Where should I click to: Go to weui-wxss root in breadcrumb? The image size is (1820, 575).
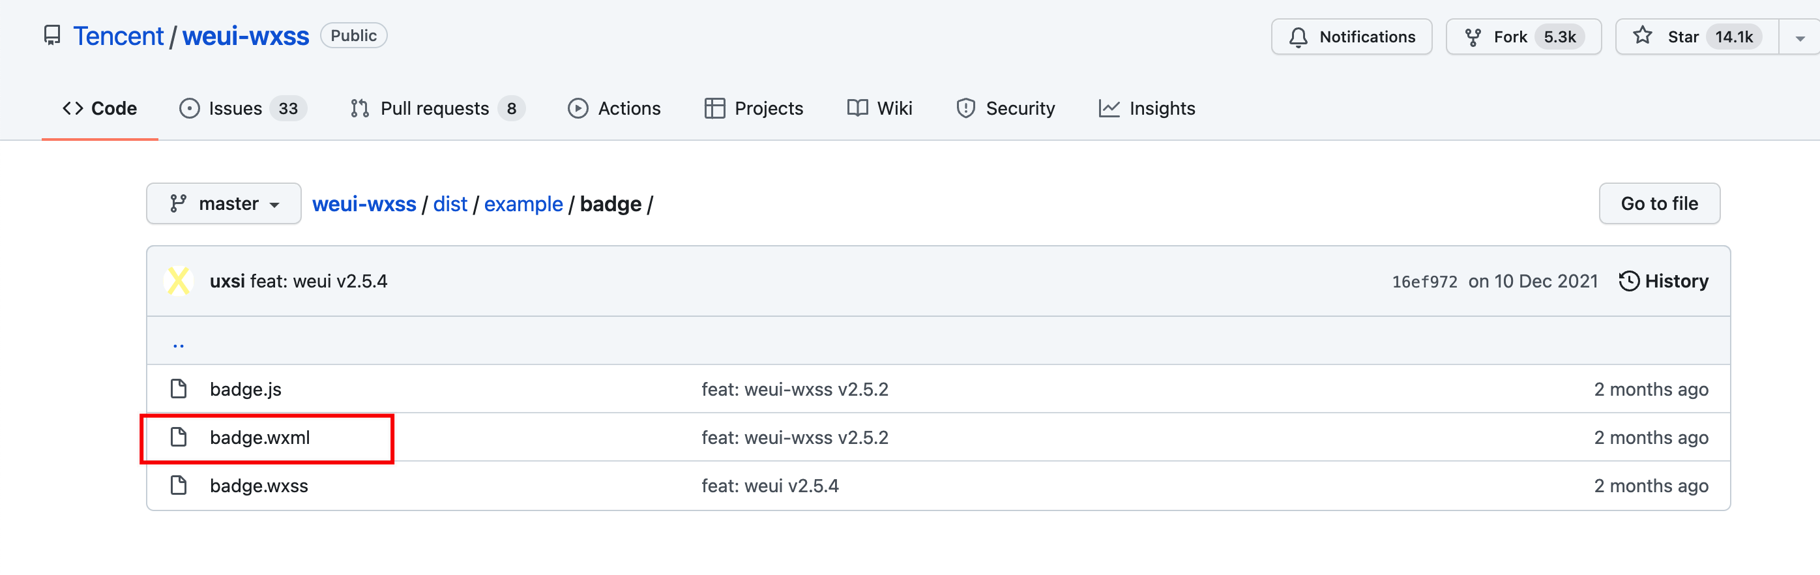pos(364,204)
